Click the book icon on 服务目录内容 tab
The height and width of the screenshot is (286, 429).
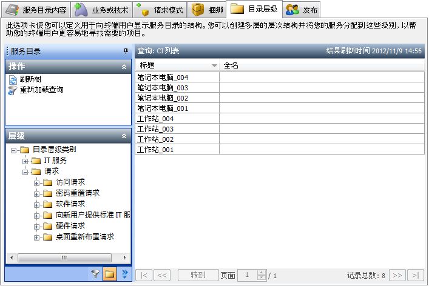12,10
